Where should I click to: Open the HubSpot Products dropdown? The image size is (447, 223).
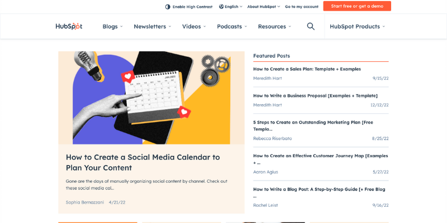[x=357, y=26]
